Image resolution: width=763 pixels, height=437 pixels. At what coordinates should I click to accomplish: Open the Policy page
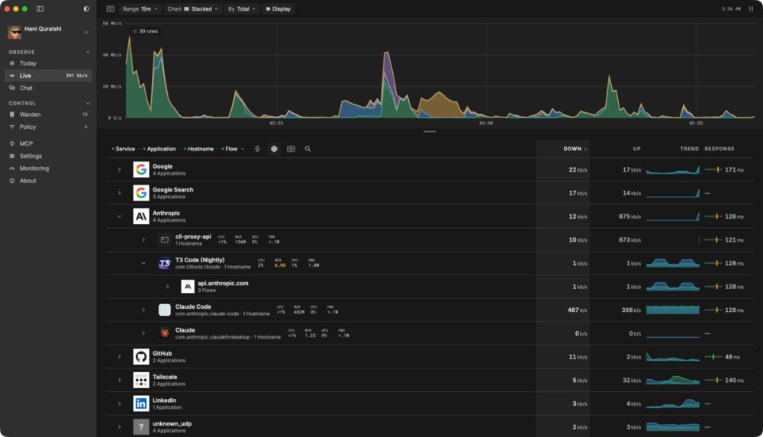click(x=48, y=127)
